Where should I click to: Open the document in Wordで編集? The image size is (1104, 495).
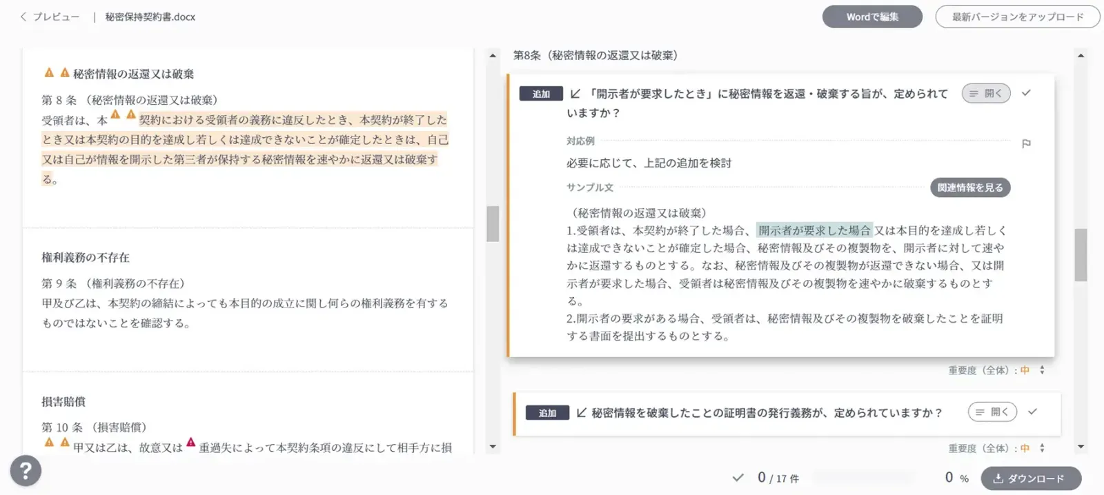(871, 17)
